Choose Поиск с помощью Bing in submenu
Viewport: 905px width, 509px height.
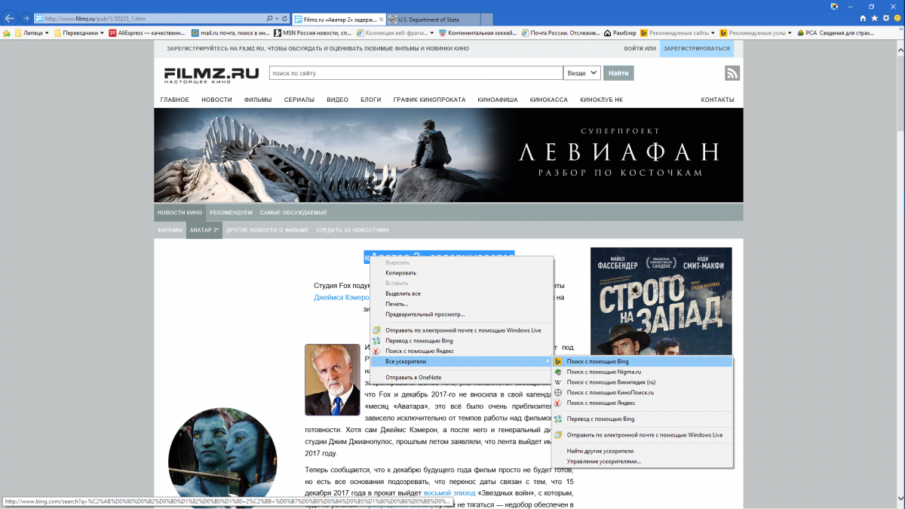[642, 361]
